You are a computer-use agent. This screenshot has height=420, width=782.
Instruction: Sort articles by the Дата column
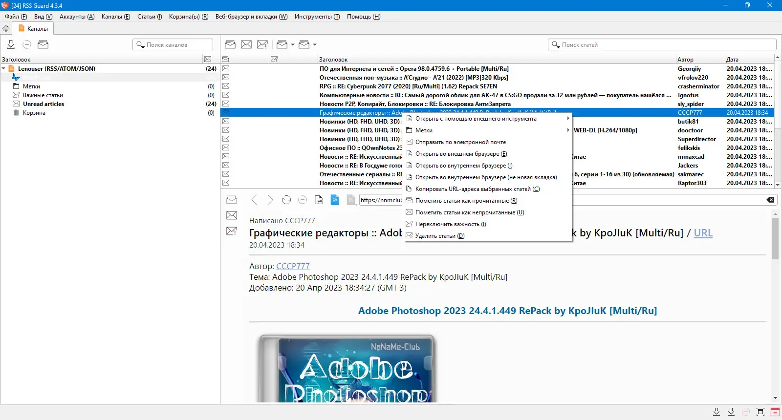coord(749,59)
